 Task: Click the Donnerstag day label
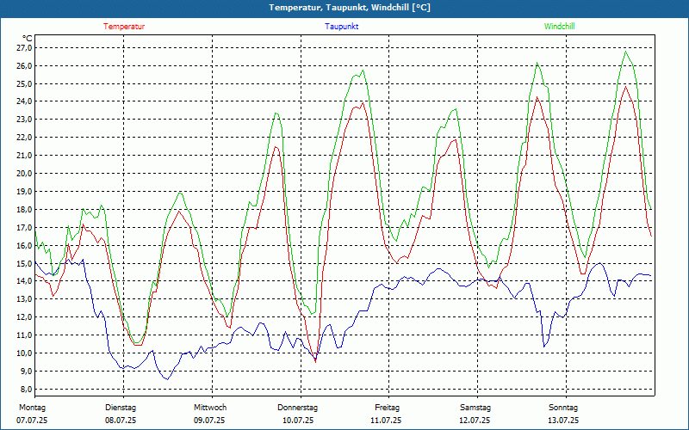click(297, 408)
